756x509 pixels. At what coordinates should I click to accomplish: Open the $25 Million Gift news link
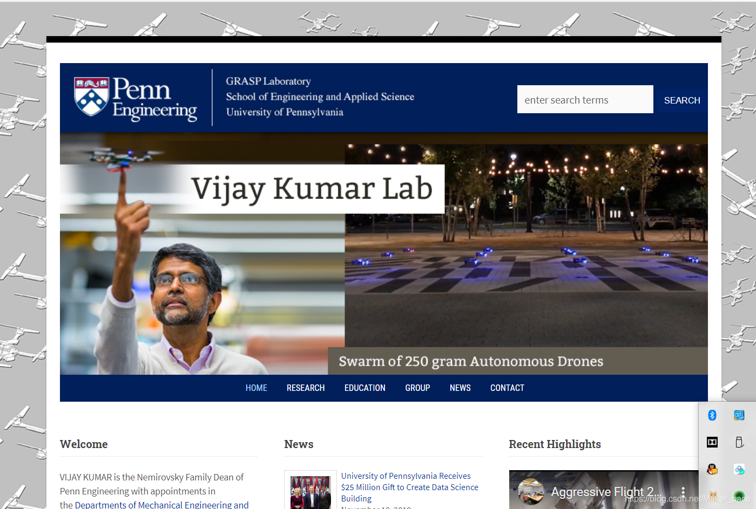point(410,487)
